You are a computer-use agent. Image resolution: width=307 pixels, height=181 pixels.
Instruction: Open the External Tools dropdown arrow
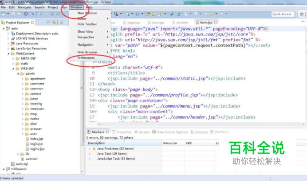pyautogui.click(x=121, y=14)
